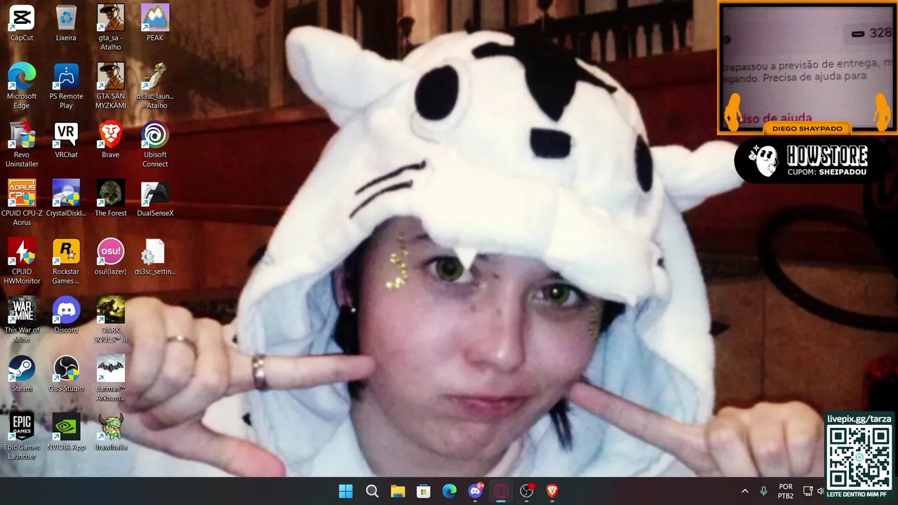
Task: Launch the DualSenseX desktop shortcut
Action: [155, 198]
